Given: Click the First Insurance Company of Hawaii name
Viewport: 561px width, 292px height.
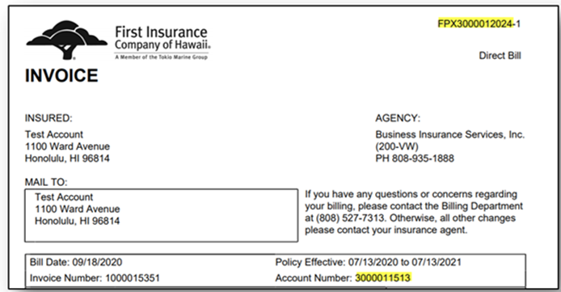Looking at the screenshot, I should pyautogui.click(x=162, y=38).
